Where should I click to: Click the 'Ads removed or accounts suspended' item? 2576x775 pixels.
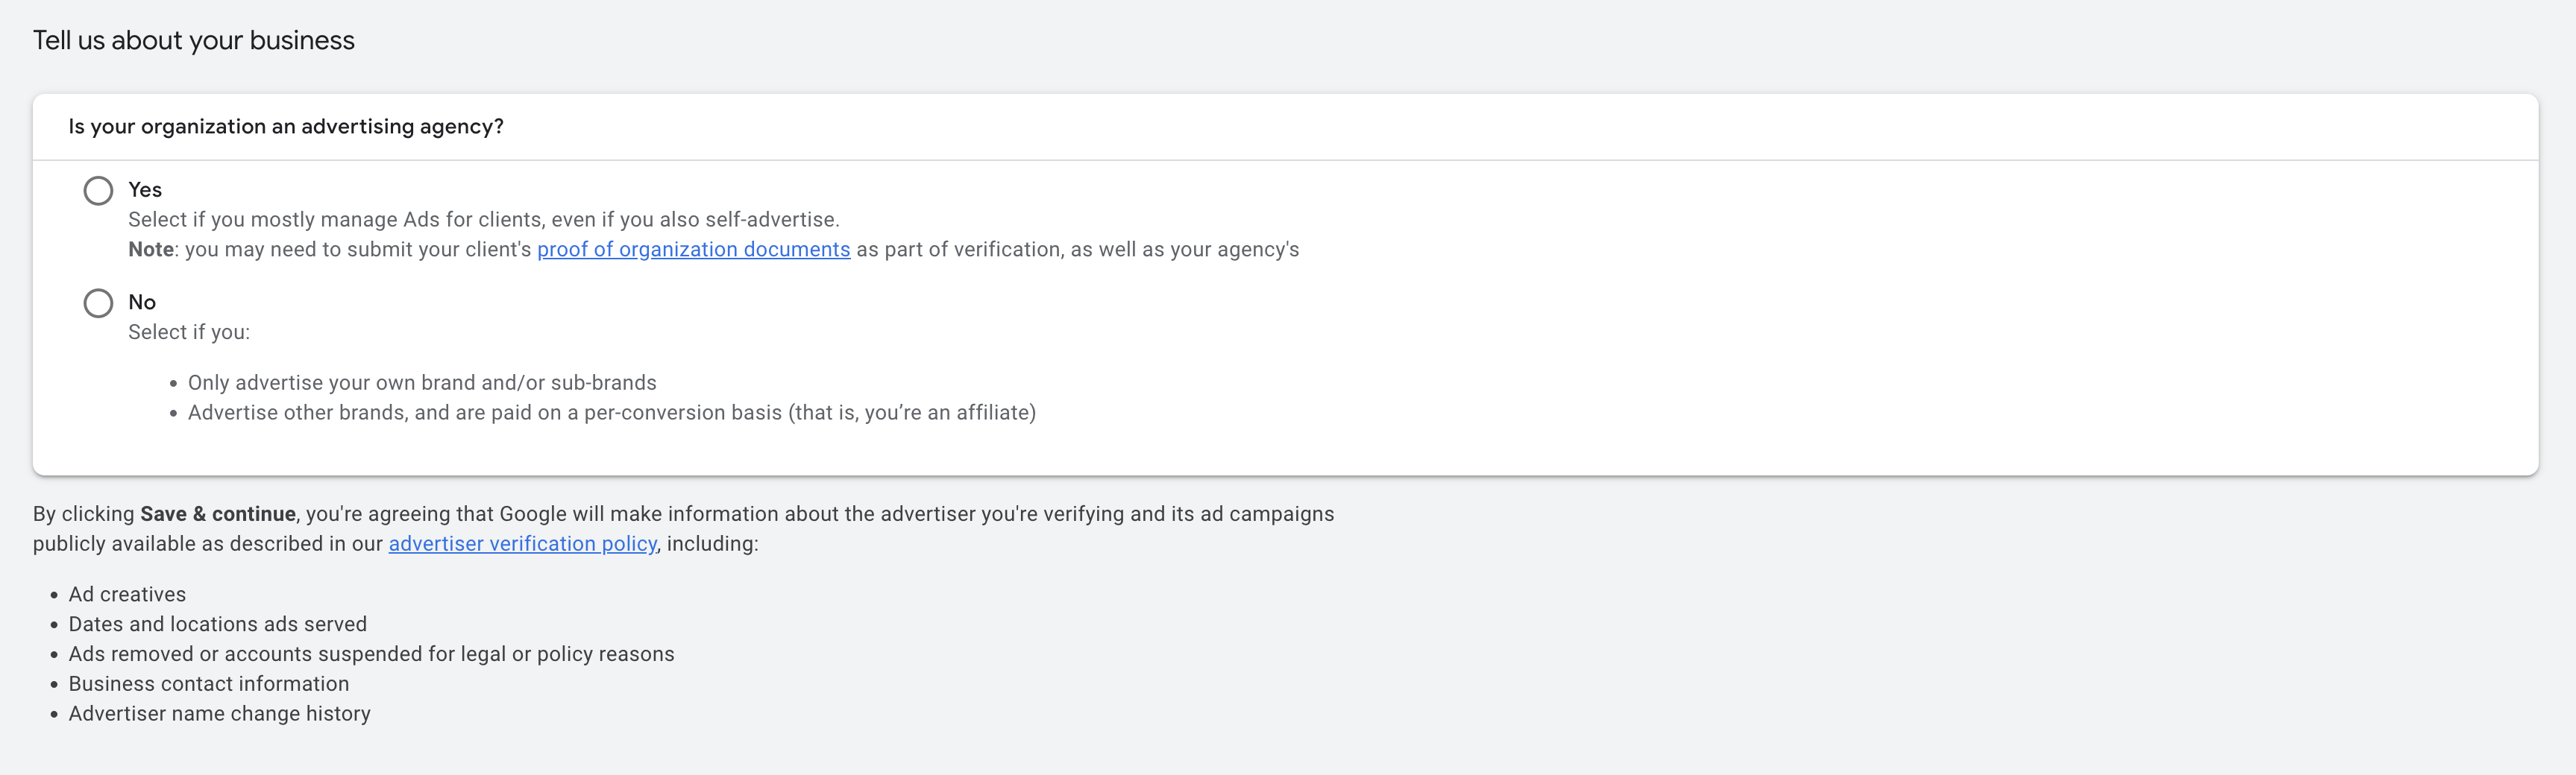371,653
